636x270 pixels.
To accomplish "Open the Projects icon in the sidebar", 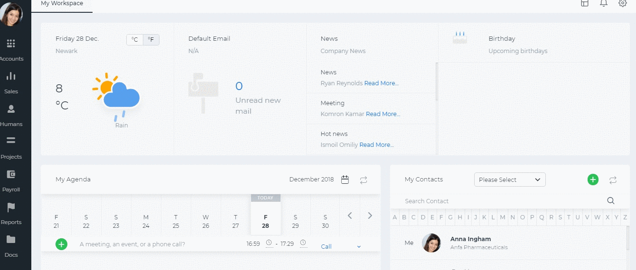I will [x=11, y=140].
